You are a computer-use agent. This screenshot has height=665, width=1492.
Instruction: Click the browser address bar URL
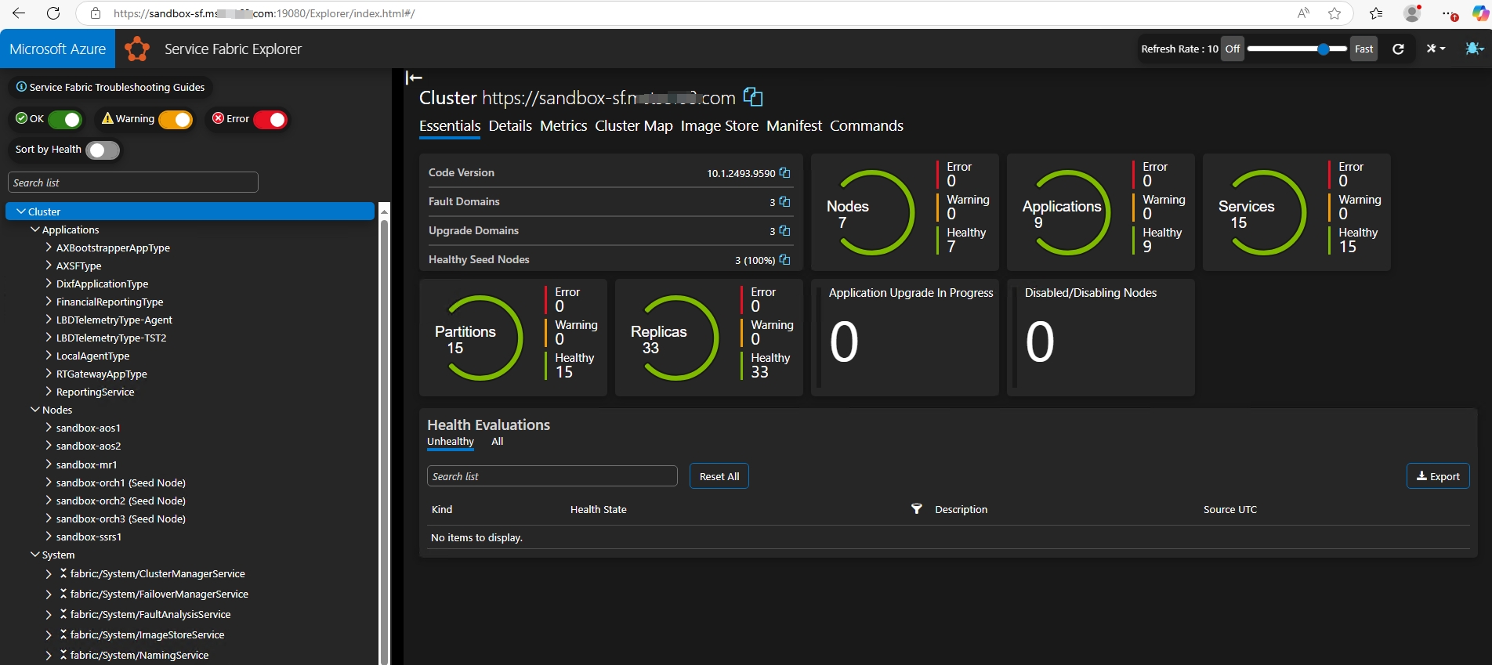[264, 13]
